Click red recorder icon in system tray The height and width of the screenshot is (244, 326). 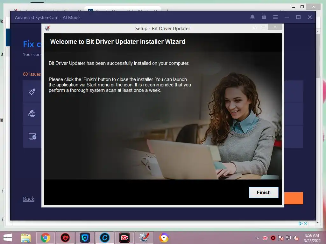[x=266, y=238]
